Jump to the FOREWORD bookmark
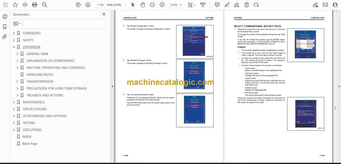The image size is (341, 164). coord(31,33)
